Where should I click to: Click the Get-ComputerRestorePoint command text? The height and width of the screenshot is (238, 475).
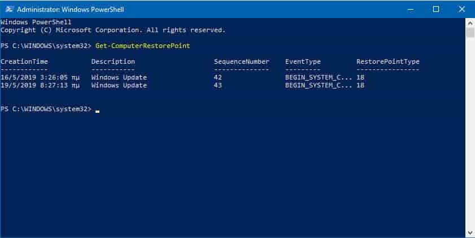pos(143,46)
